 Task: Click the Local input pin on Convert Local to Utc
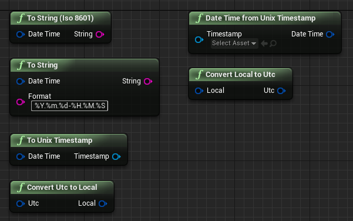(199, 91)
